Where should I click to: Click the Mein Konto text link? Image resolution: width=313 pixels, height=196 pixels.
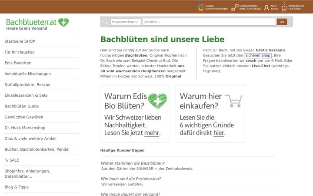click(x=274, y=7)
